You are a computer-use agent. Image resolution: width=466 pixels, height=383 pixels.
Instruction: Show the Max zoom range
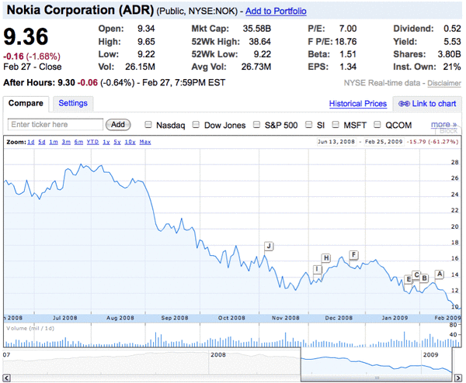[x=145, y=142]
